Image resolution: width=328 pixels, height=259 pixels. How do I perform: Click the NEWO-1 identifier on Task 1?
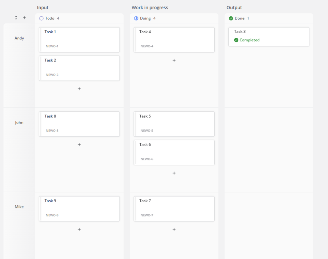pyautogui.click(x=52, y=46)
